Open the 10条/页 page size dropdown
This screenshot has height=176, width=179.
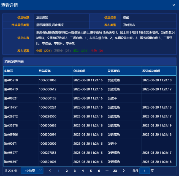pyautogui.click(x=32, y=171)
